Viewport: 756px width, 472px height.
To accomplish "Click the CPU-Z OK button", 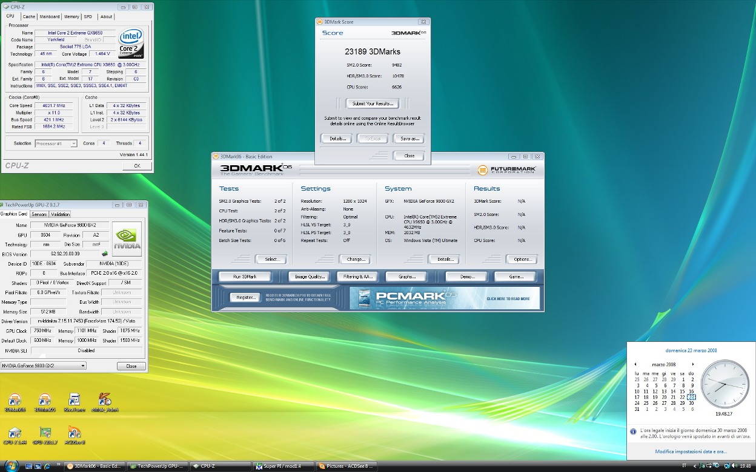I will 137,165.
